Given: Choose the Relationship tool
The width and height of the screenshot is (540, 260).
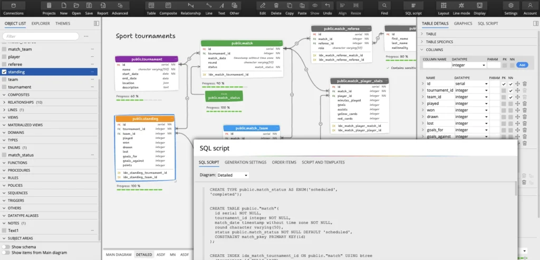Looking at the screenshot, I should click(190, 8).
